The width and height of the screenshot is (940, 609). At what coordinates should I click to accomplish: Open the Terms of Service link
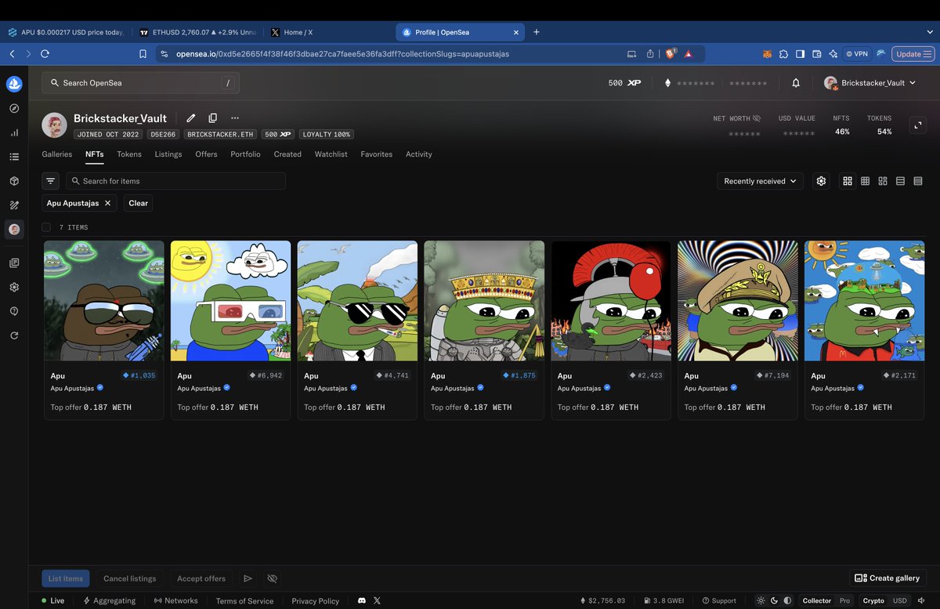coord(245,601)
